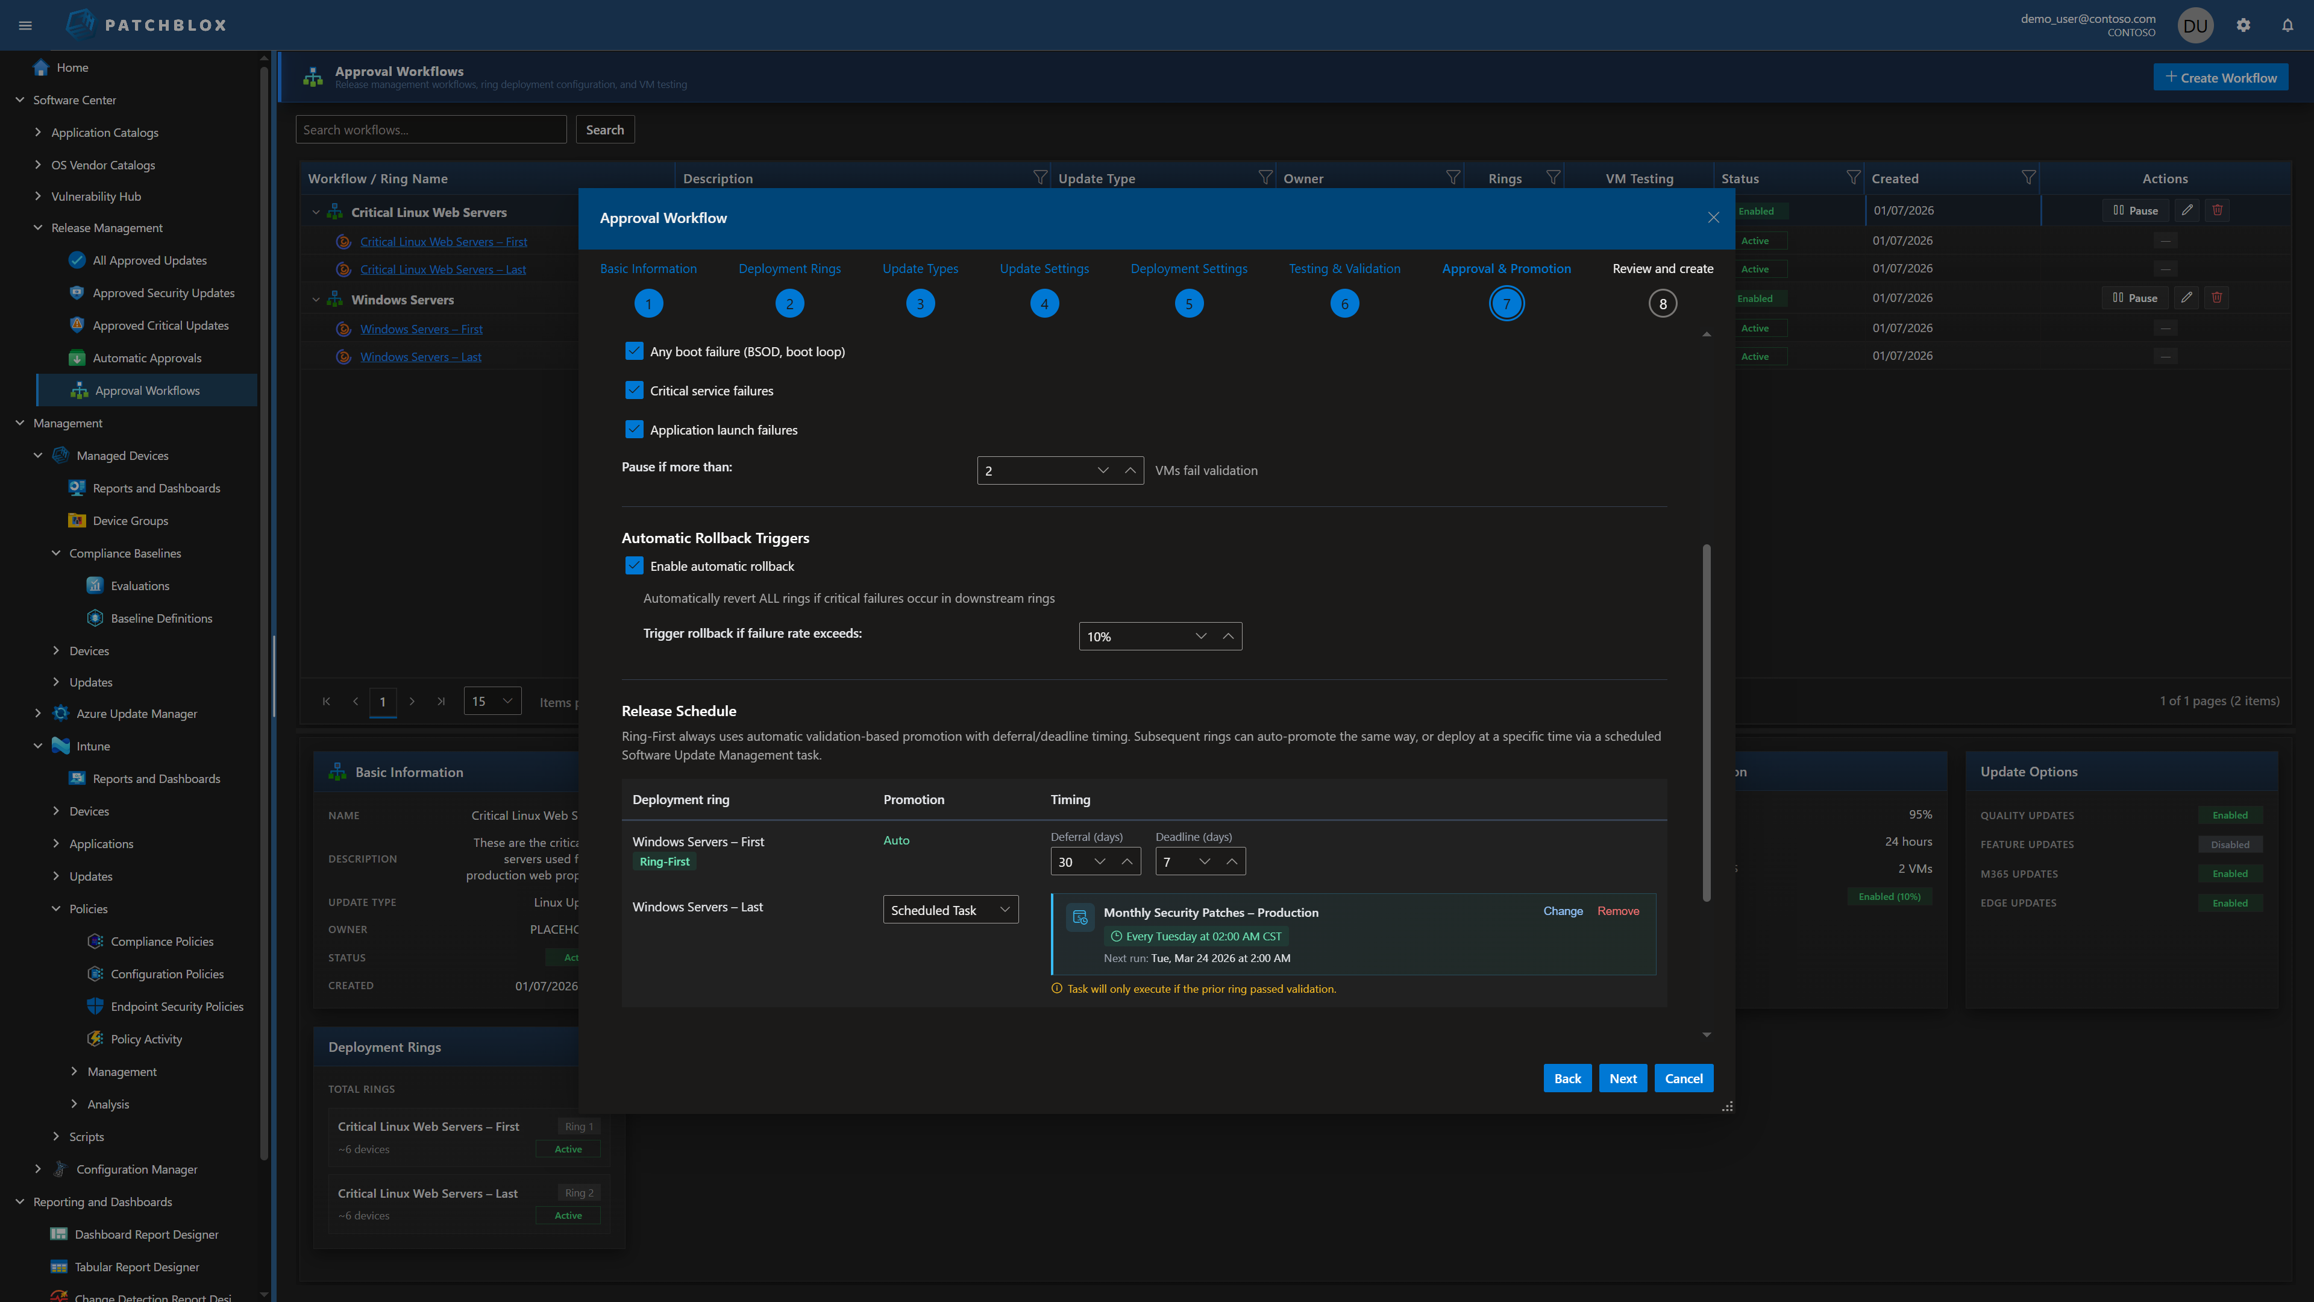Click the Next button
2314x1302 pixels.
[1622, 1078]
